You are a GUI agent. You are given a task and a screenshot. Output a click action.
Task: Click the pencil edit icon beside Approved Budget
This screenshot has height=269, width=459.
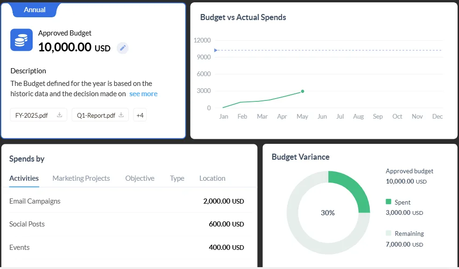pos(123,48)
